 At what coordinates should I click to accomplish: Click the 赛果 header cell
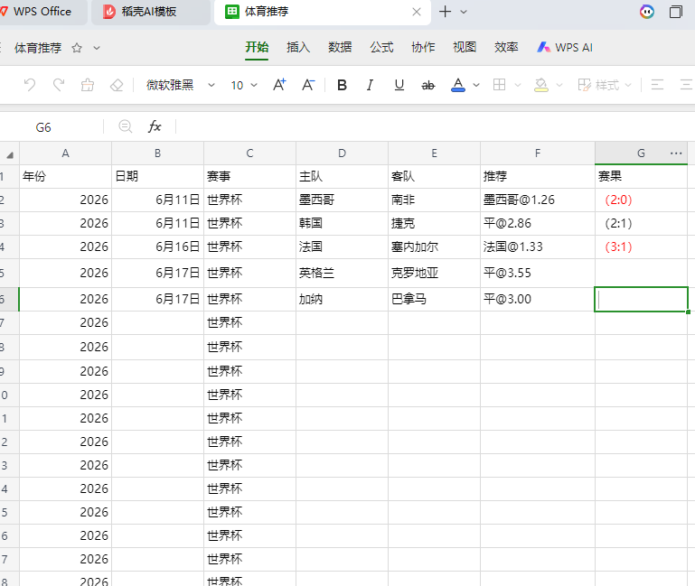pyautogui.click(x=642, y=176)
